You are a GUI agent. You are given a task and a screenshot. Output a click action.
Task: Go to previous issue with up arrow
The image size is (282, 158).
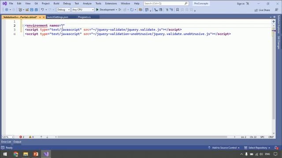pyautogui.click(x=41, y=137)
